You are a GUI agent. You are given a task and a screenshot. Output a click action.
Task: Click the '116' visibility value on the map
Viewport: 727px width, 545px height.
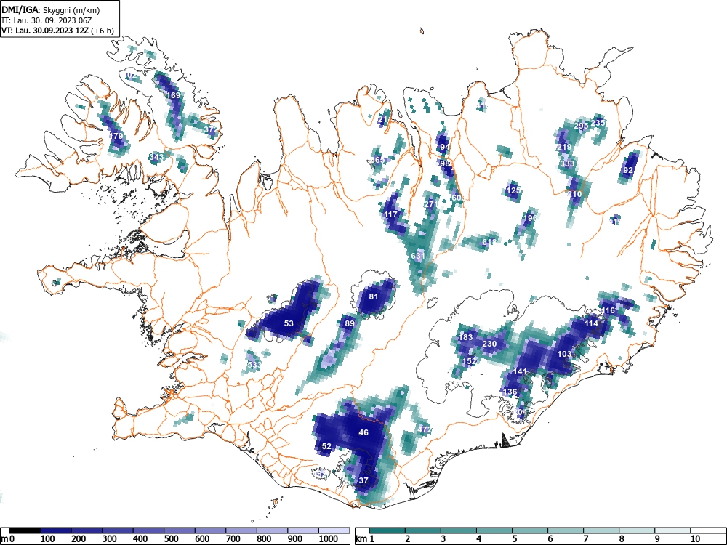[608, 310]
